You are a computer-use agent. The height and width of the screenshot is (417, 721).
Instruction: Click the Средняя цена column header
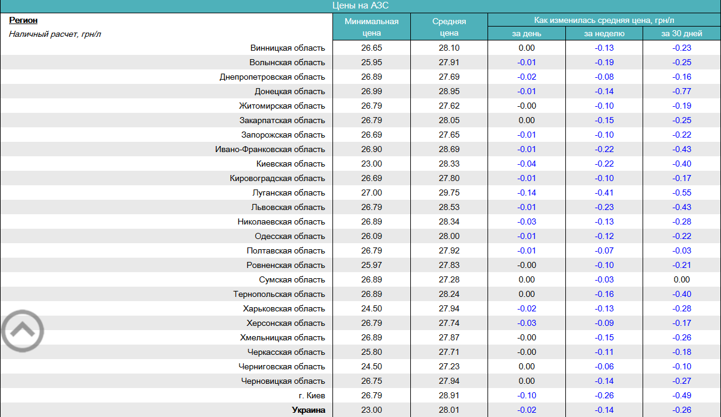449,27
